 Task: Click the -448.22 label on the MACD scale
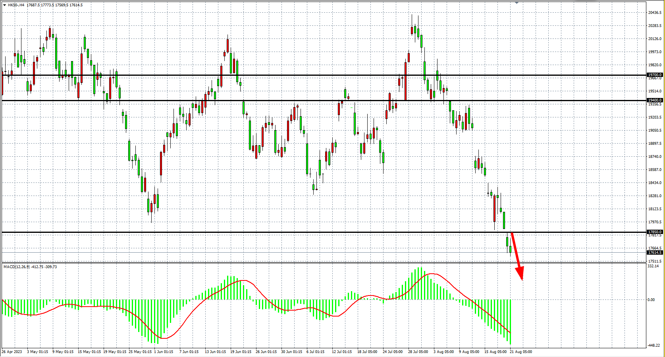click(x=654, y=346)
